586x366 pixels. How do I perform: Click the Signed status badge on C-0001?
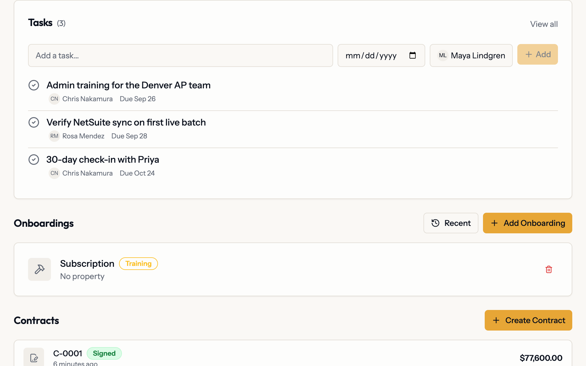(104, 353)
